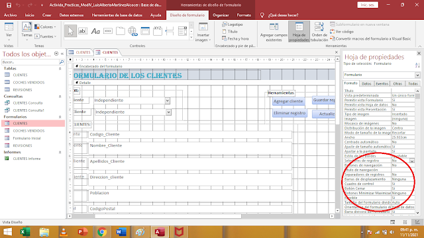Select CLIENTES Consulta1 query
This screenshot has height=238, width=424.
tap(28, 110)
